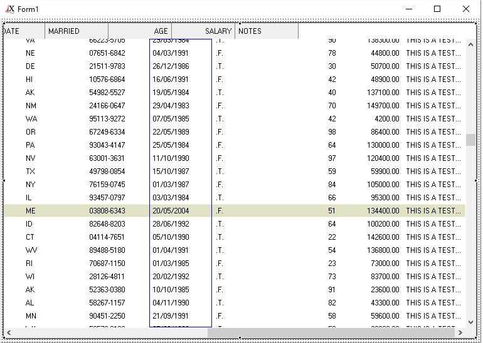Screen dimensions: 483x343
Task: Select the AL state cell
Action: 30,303
